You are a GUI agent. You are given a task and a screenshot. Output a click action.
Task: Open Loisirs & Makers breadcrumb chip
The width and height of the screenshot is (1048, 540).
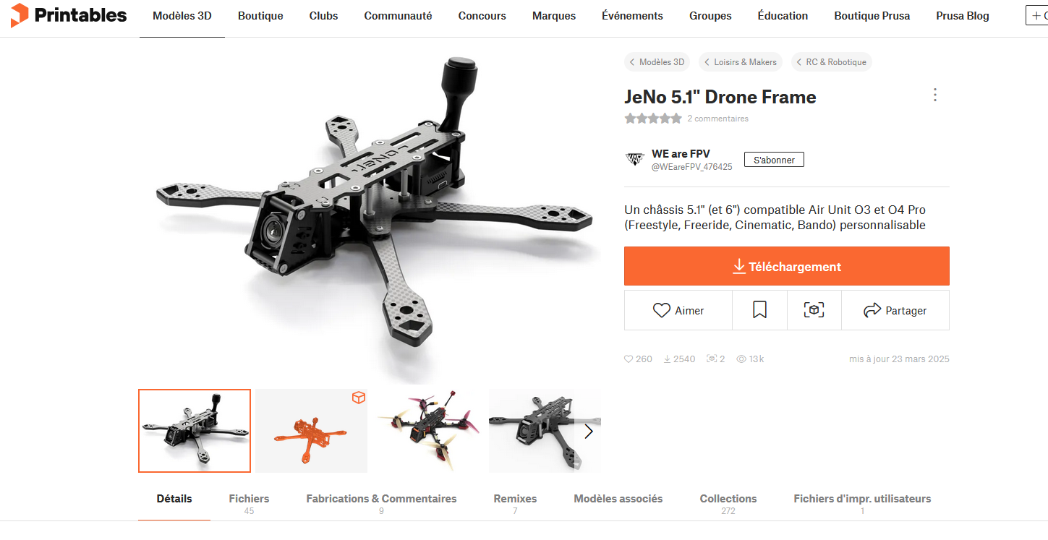point(741,62)
